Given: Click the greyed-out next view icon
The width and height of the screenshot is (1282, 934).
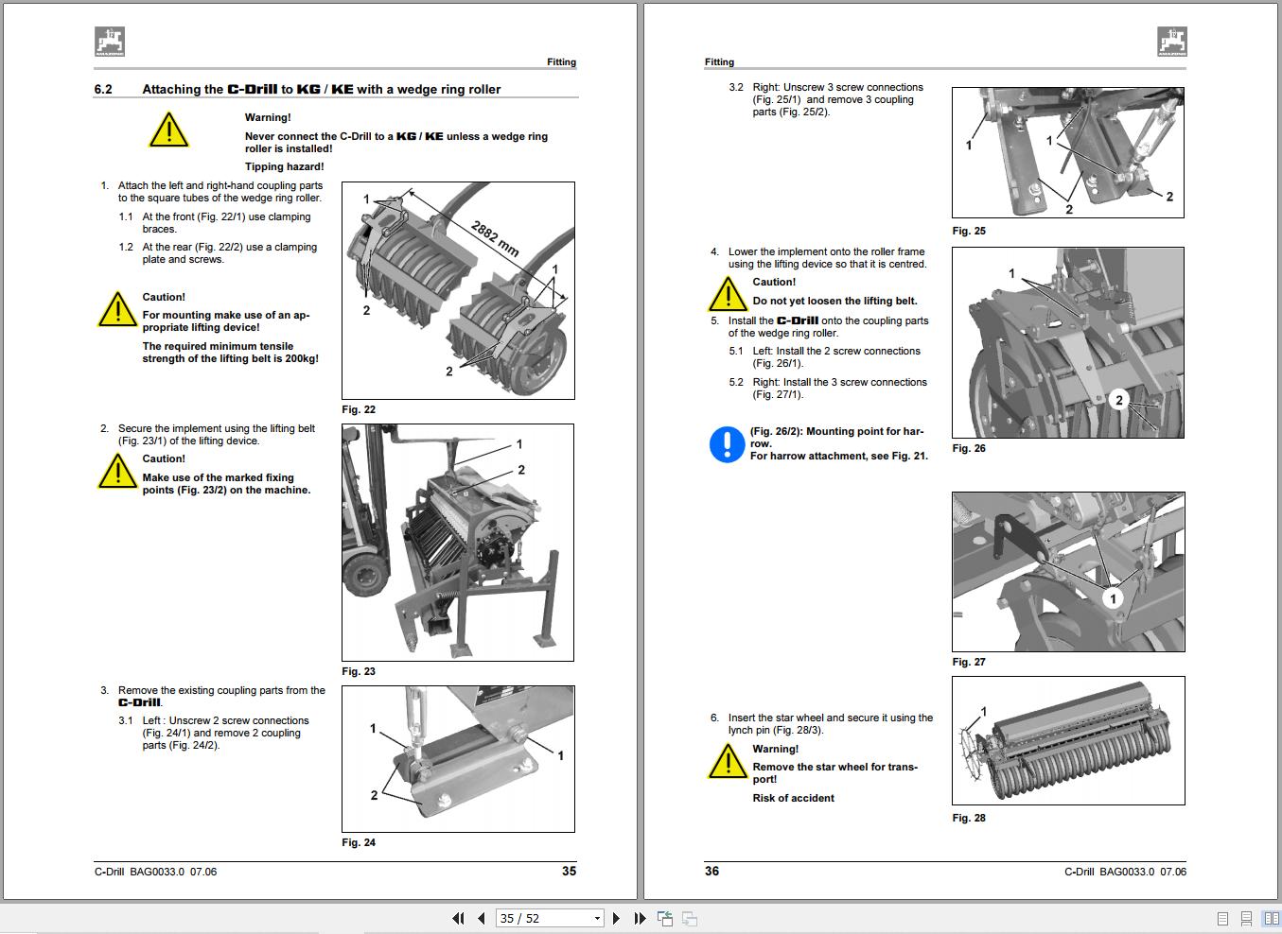Looking at the screenshot, I should 690,918.
